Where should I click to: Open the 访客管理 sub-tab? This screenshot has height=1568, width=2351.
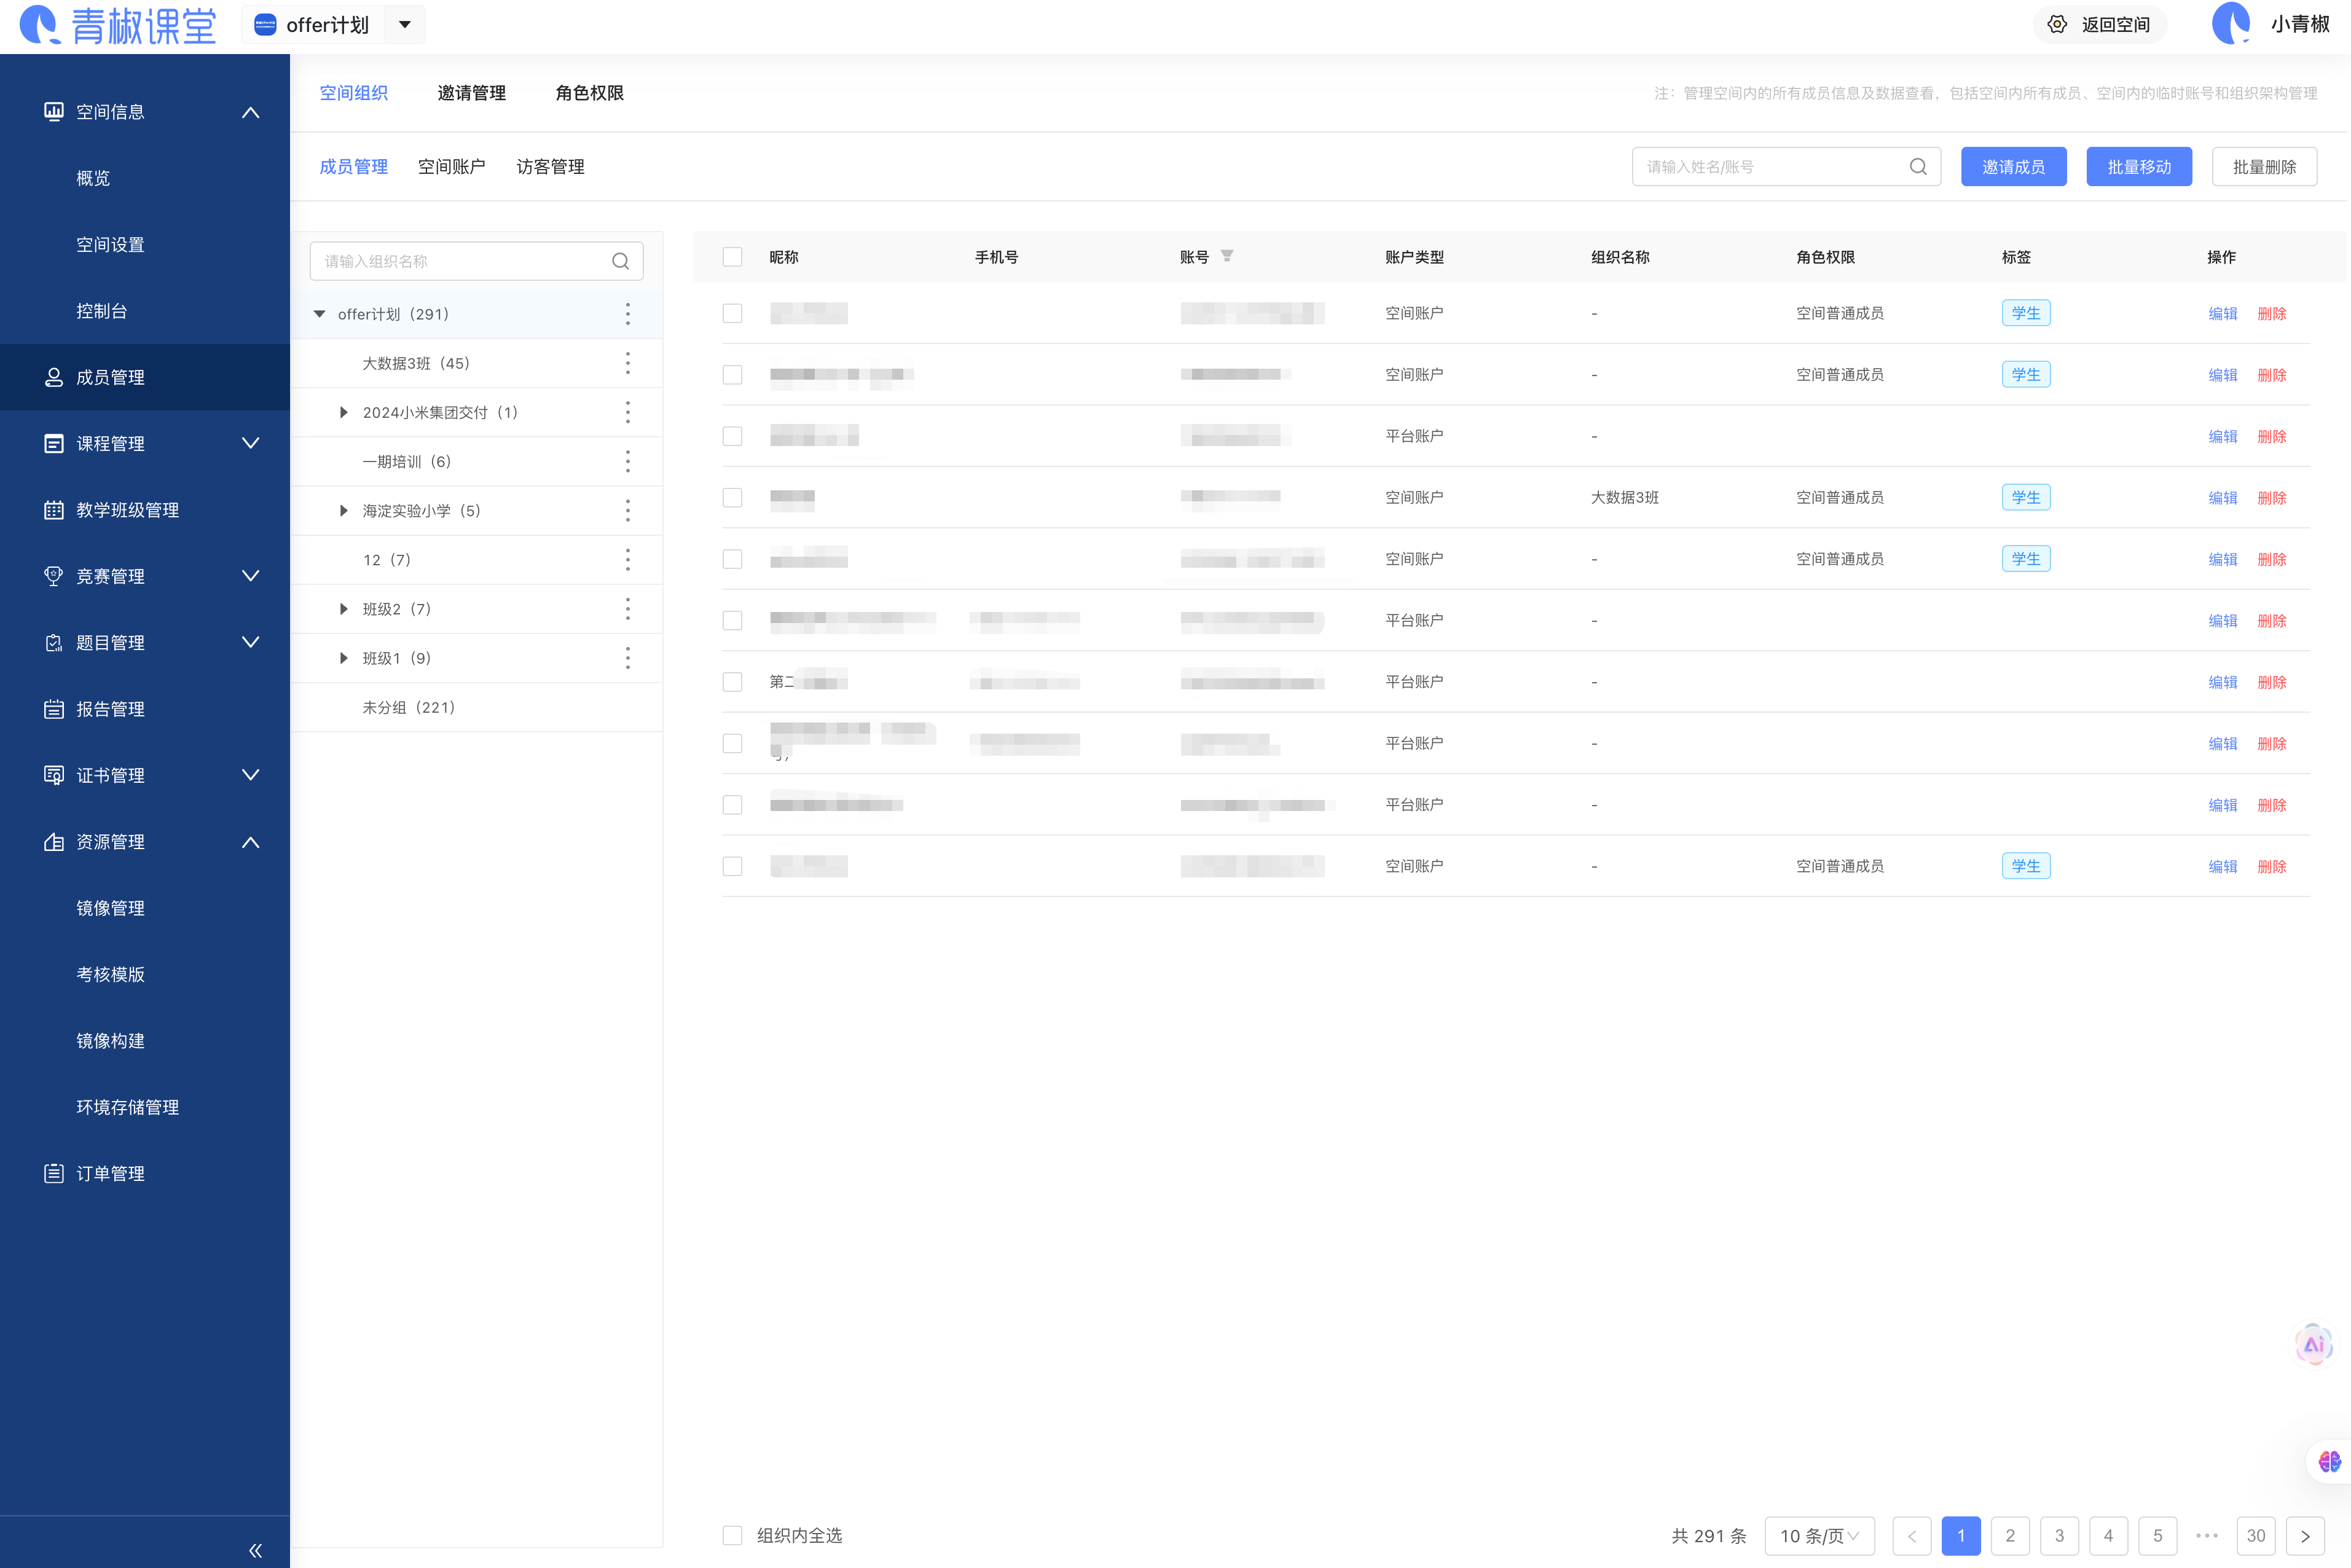pos(550,167)
